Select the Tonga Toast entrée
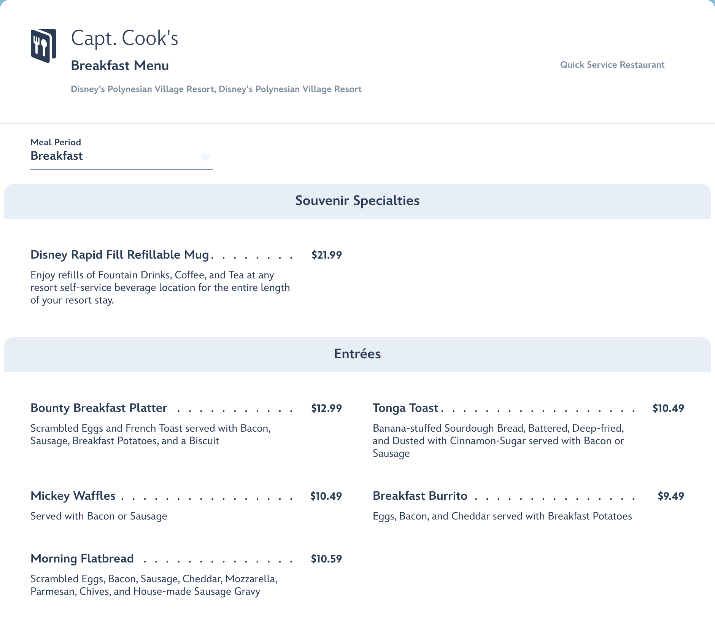The width and height of the screenshot is (715, 626). (405, 408)
